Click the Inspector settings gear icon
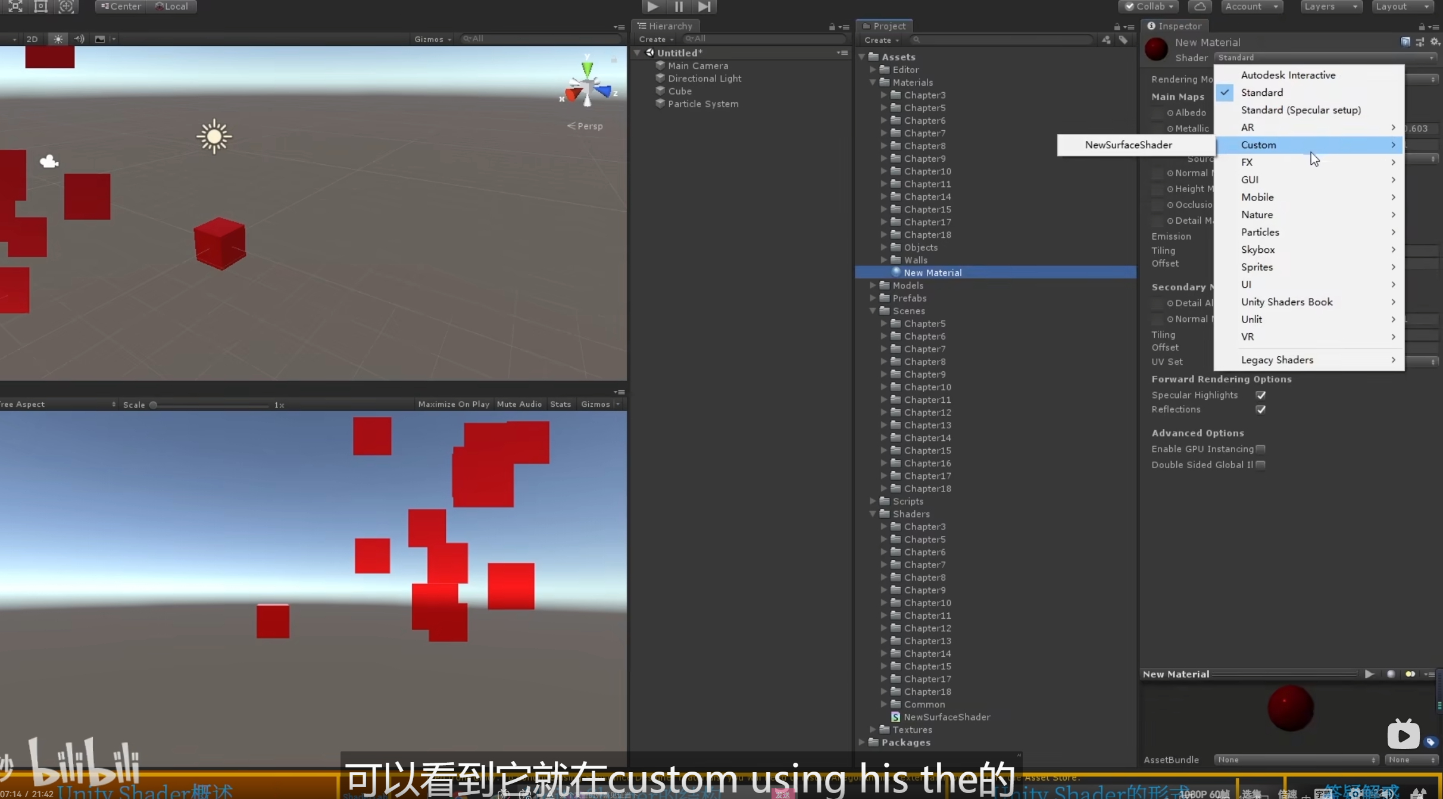1443x799 pixels. [x=1435, y=42]
